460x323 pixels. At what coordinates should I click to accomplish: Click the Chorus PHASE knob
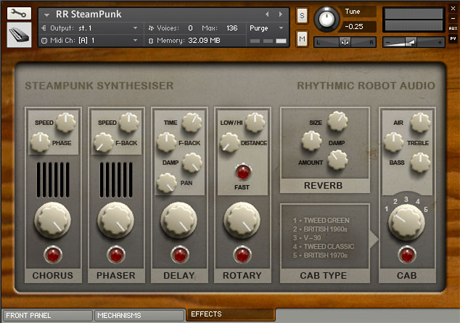point(40,142)
